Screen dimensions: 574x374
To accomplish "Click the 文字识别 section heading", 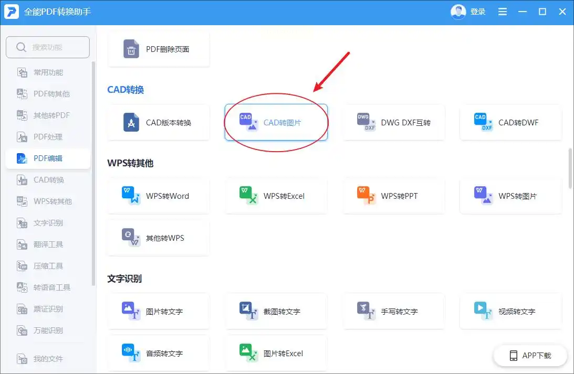I will (x=124, y=279).
